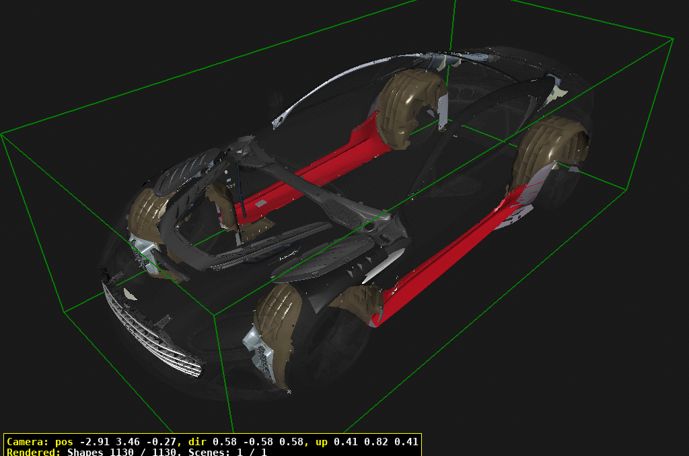The height and width of the screenshot is (456, 689).
Task: Select the rear near-side wheel arch liner
Action: pyautogui.click(x=548, y=151)
